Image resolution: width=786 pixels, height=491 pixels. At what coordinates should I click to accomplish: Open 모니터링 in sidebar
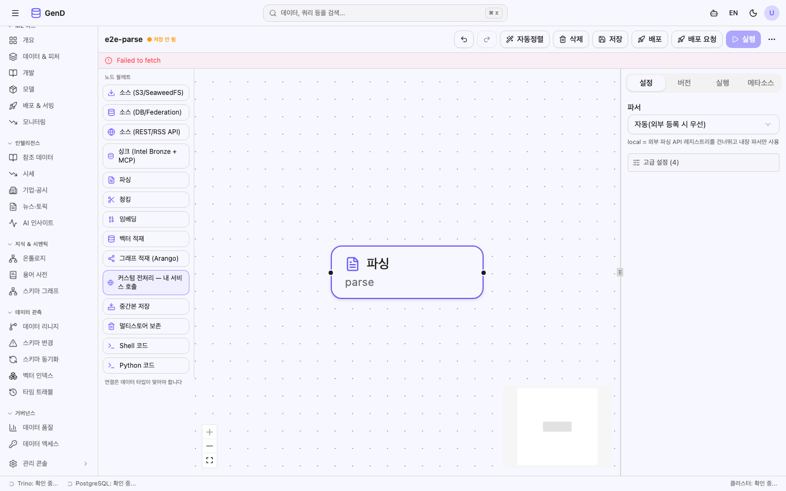(49, 122)
